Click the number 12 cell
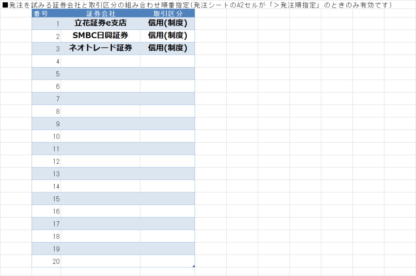This screenshot has width=416, height=276. [x=46, y=161]
